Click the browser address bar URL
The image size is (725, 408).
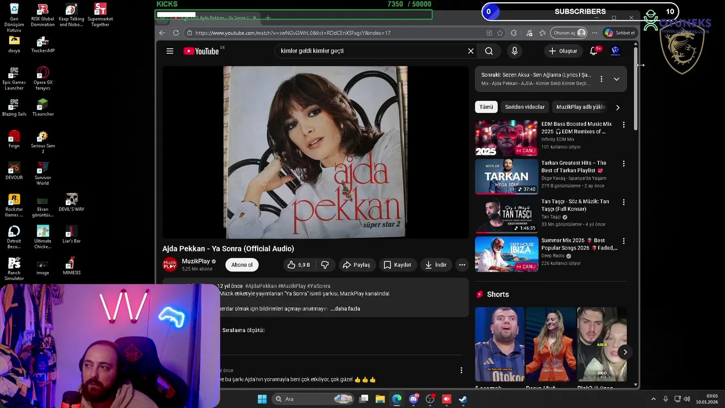293,33
